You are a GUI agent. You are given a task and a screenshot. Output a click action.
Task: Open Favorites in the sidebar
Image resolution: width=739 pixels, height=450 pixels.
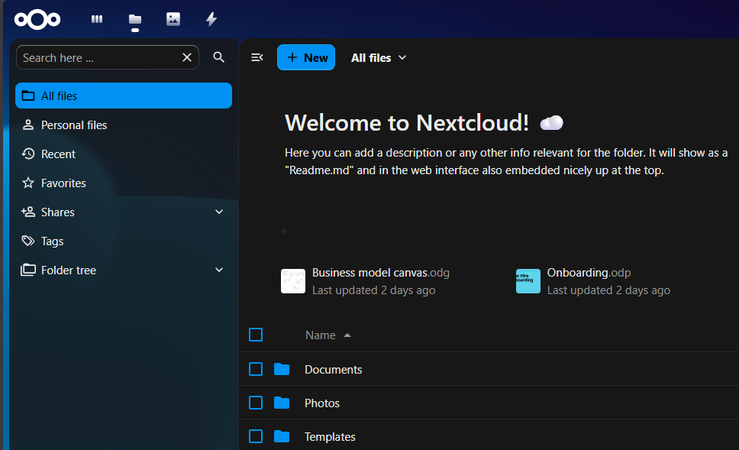click(124, 183)
